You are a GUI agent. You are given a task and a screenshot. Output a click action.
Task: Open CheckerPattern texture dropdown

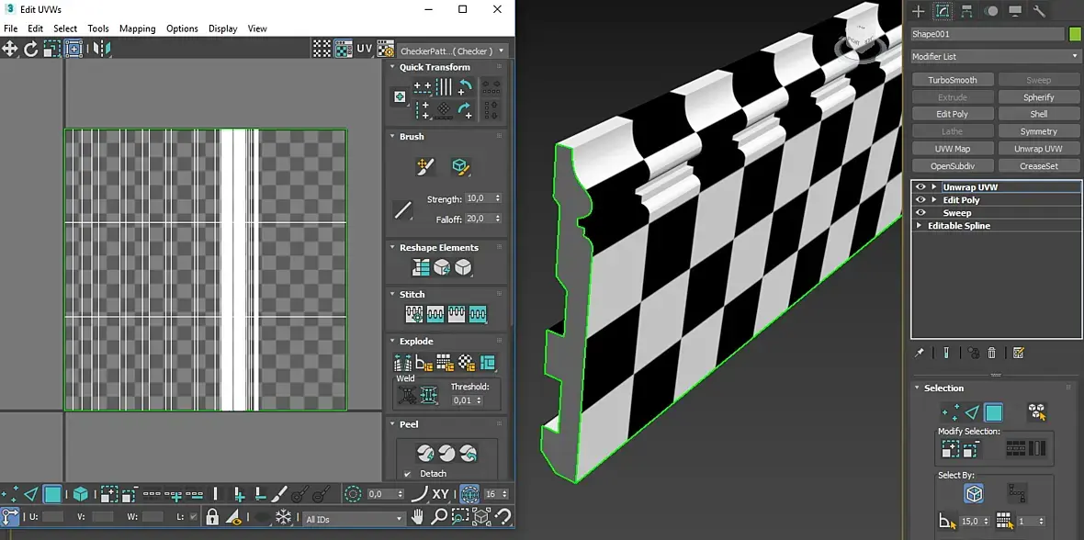453,51
